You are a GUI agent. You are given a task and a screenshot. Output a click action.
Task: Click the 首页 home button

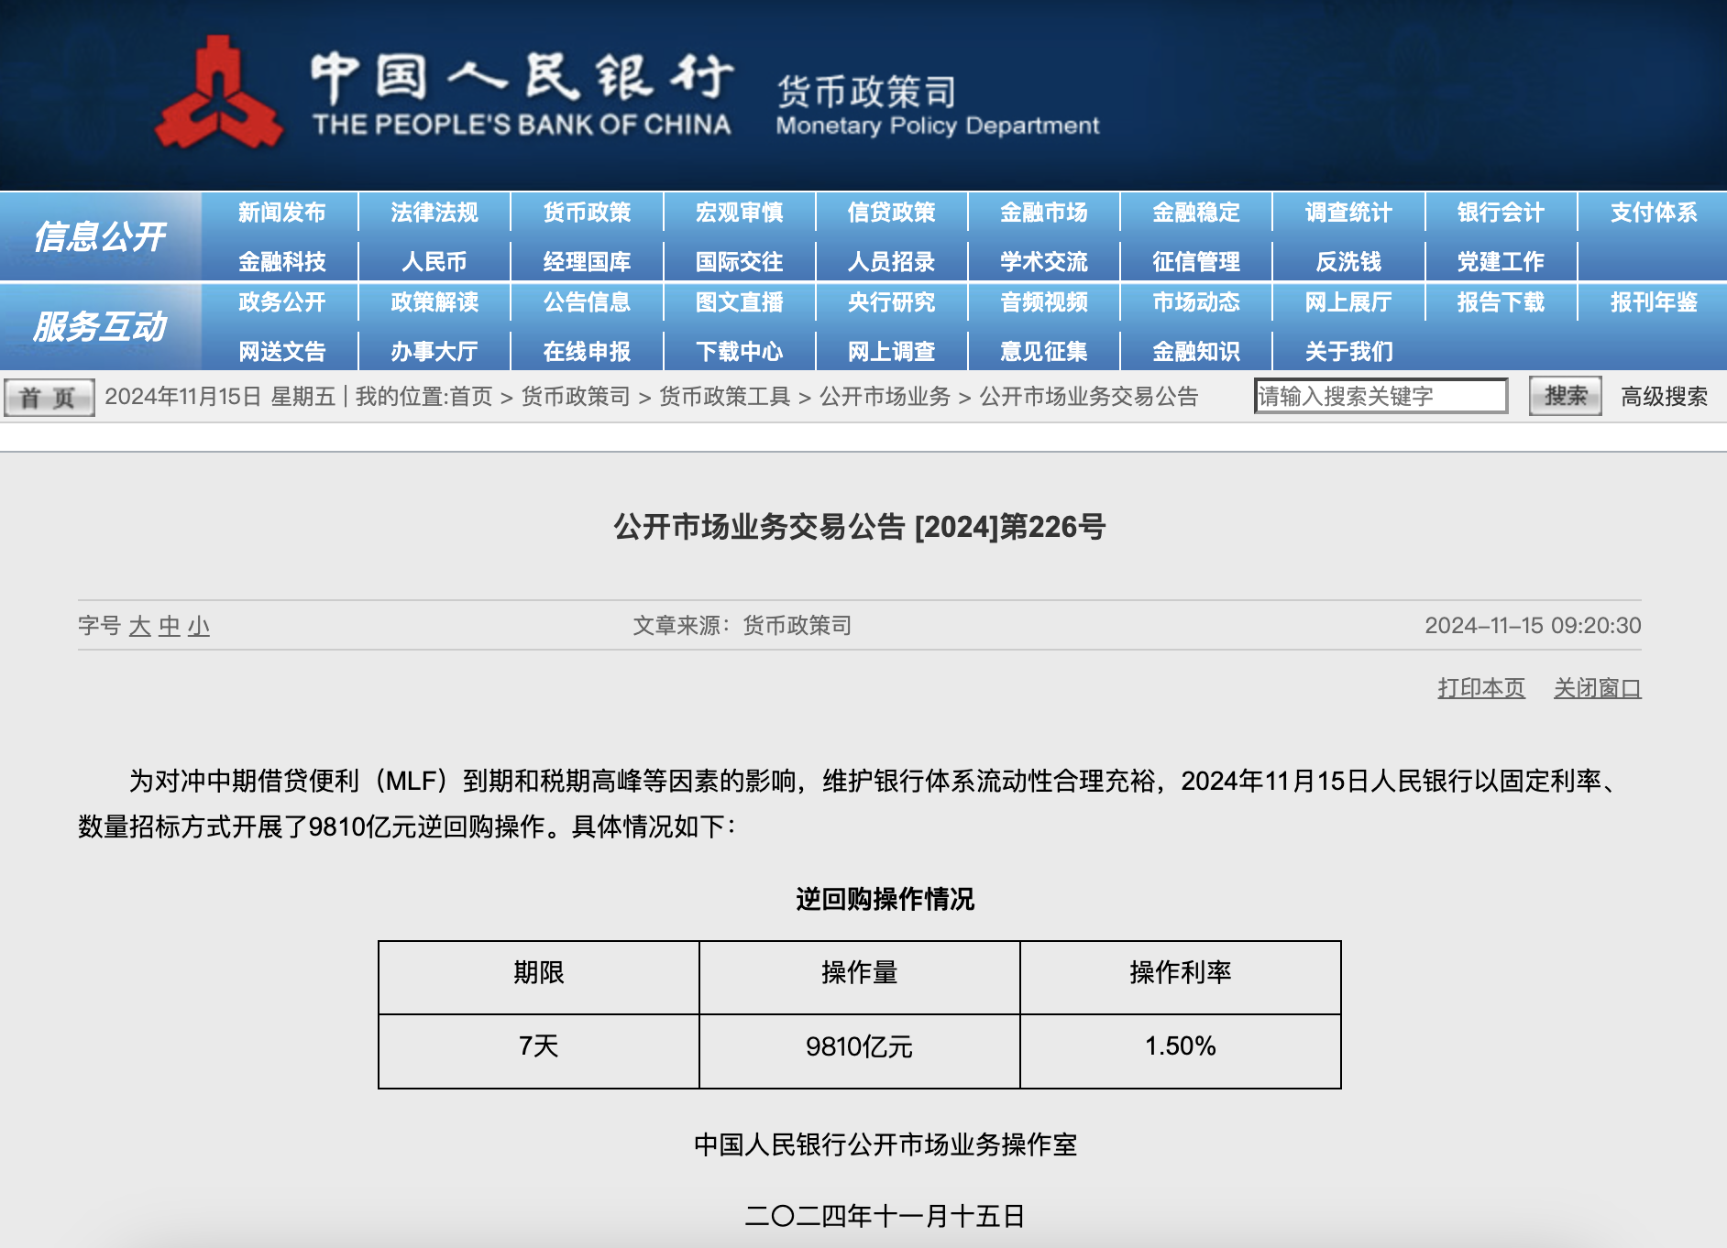49,398
